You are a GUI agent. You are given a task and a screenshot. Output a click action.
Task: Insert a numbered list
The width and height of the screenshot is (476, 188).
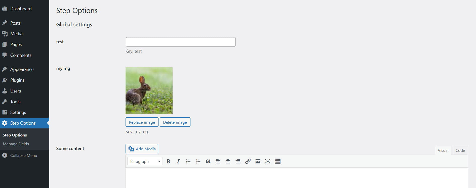pos(198,161)
